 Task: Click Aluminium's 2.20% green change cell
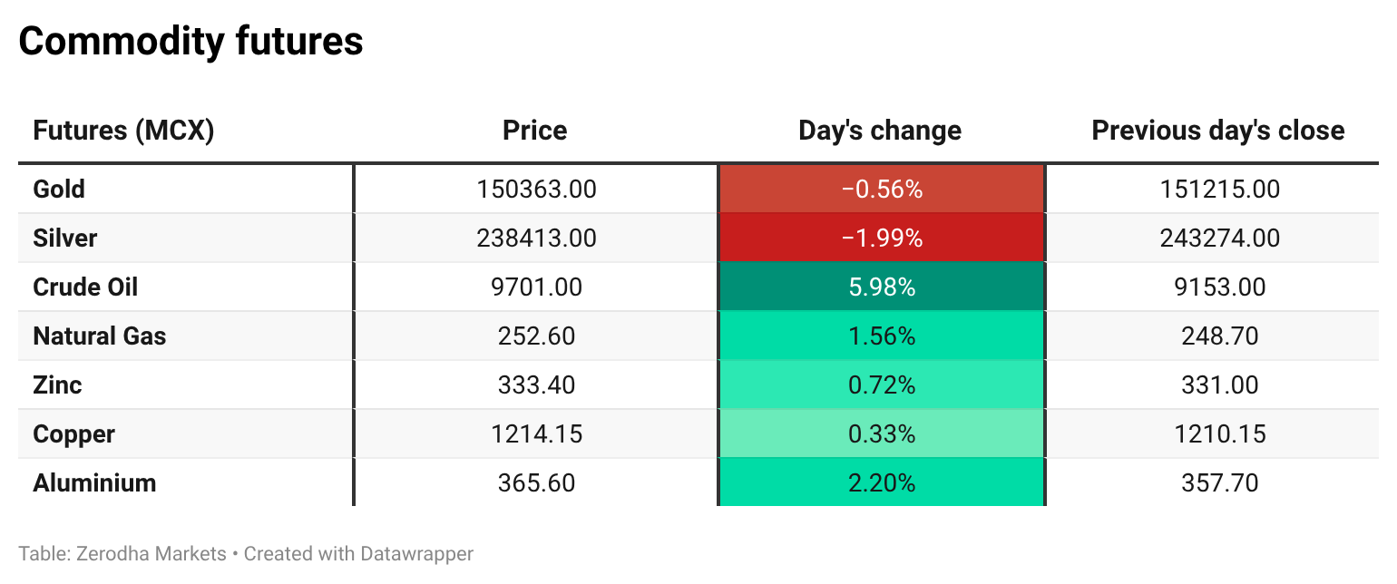881,483
